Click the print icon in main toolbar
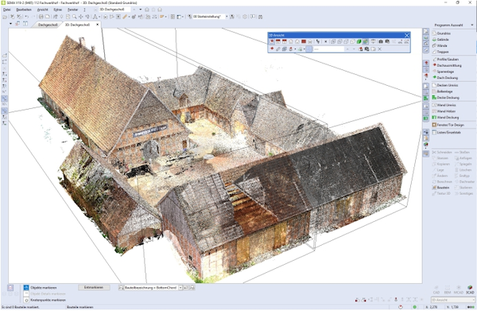477x311 pixels. tap(41, 17)
